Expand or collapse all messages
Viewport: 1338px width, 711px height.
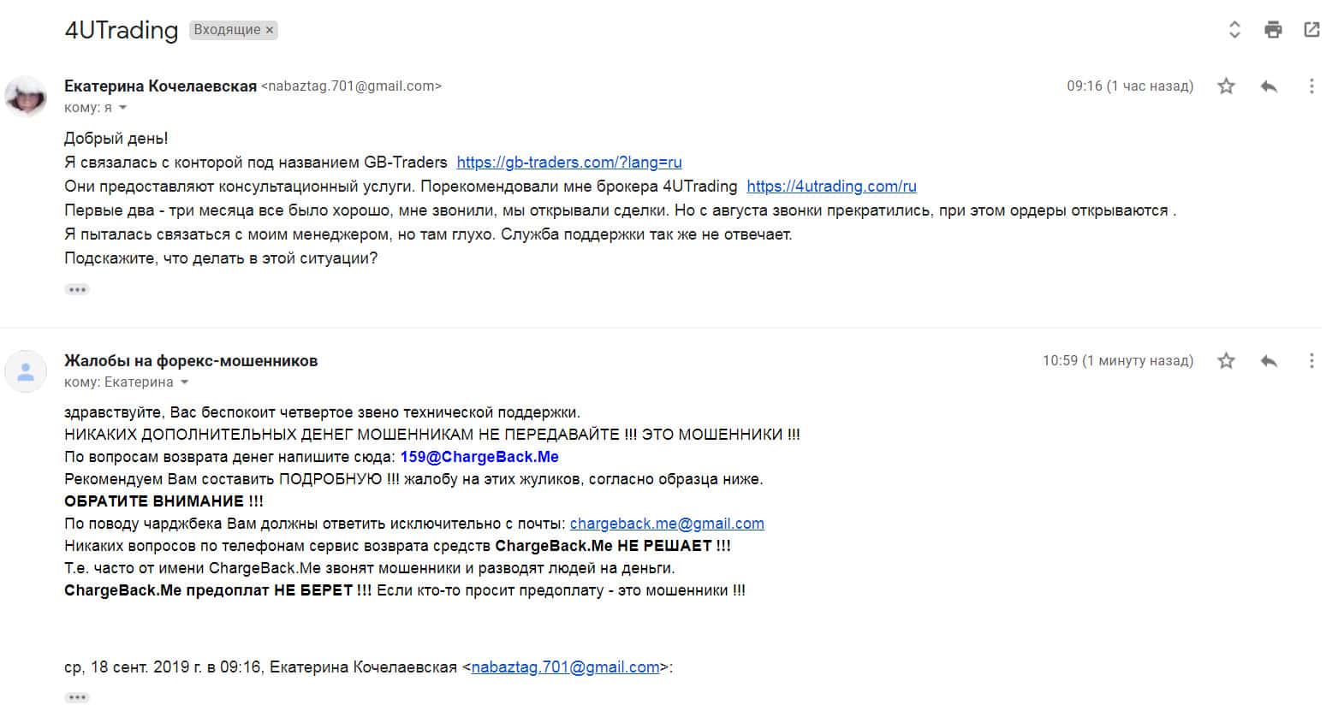(x=1234, y=30)
